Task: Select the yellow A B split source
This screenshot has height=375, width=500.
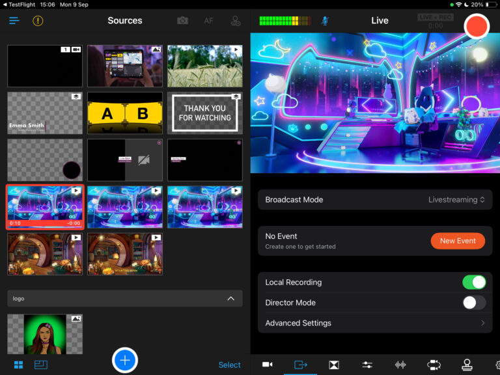Action: pos(125,113)
